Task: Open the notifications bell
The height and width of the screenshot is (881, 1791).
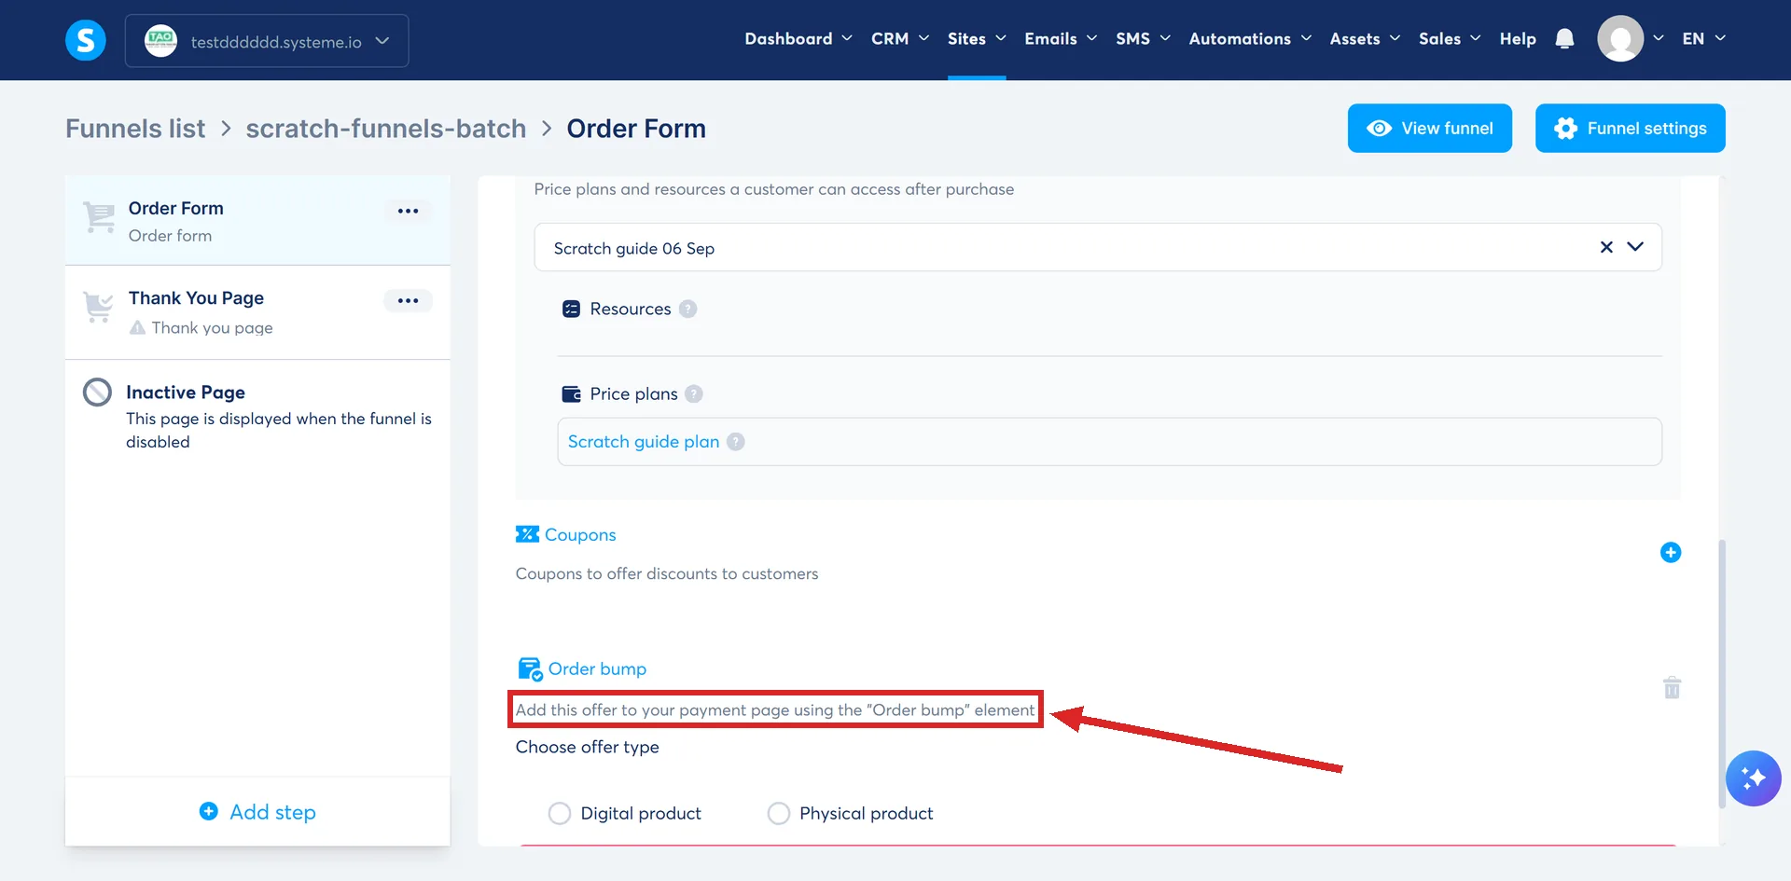Action: [x=1564, y=38]
